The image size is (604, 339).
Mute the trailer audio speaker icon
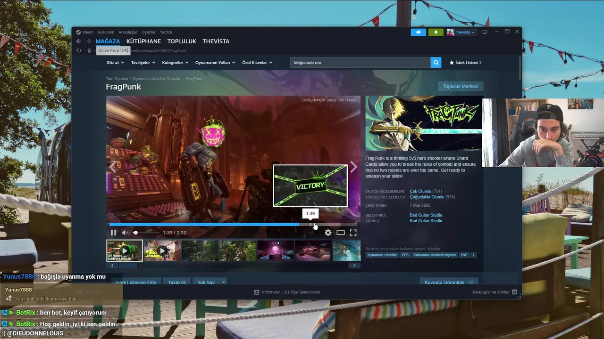click(x=126, y=233)
